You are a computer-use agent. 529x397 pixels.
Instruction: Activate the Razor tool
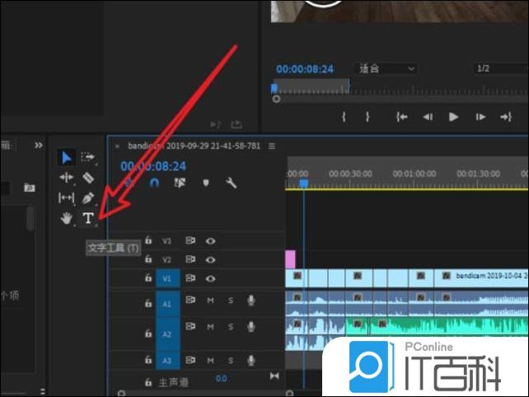pyautogui.click(x=88, y=177)
